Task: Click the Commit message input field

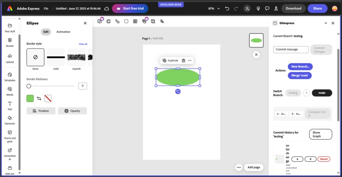Action: [x=291, y=49]
